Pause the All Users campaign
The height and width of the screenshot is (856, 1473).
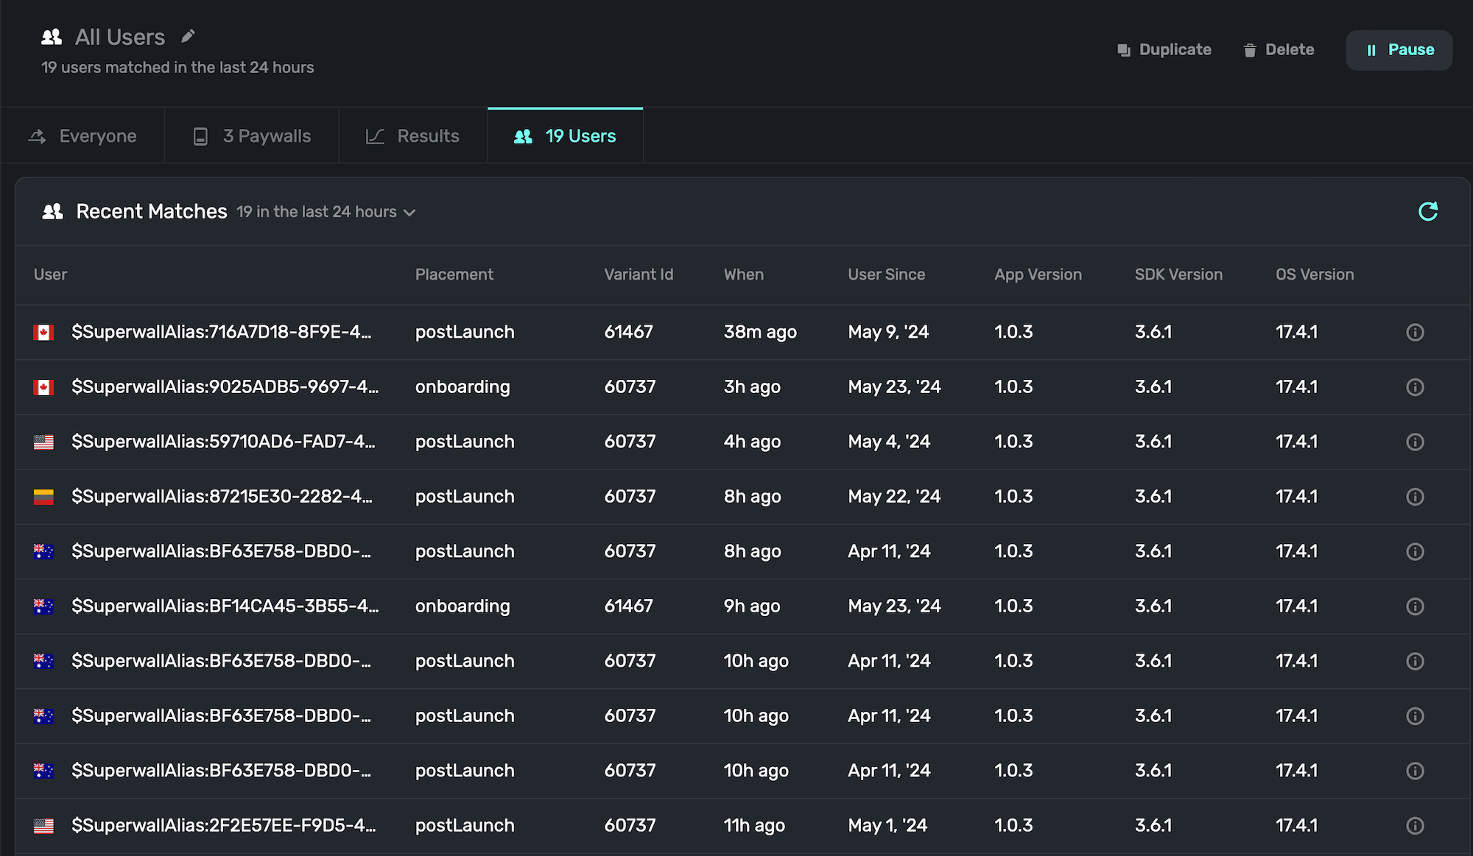point(1399,50)
